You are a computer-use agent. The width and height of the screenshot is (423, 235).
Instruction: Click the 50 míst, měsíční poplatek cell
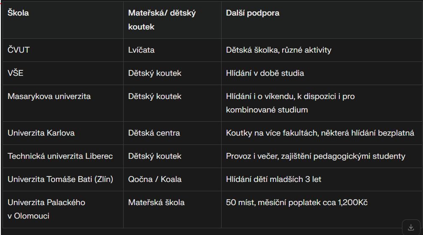click(322, 209)
